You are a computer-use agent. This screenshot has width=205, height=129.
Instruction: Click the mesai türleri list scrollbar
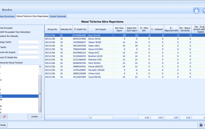(x=40, y=94)
